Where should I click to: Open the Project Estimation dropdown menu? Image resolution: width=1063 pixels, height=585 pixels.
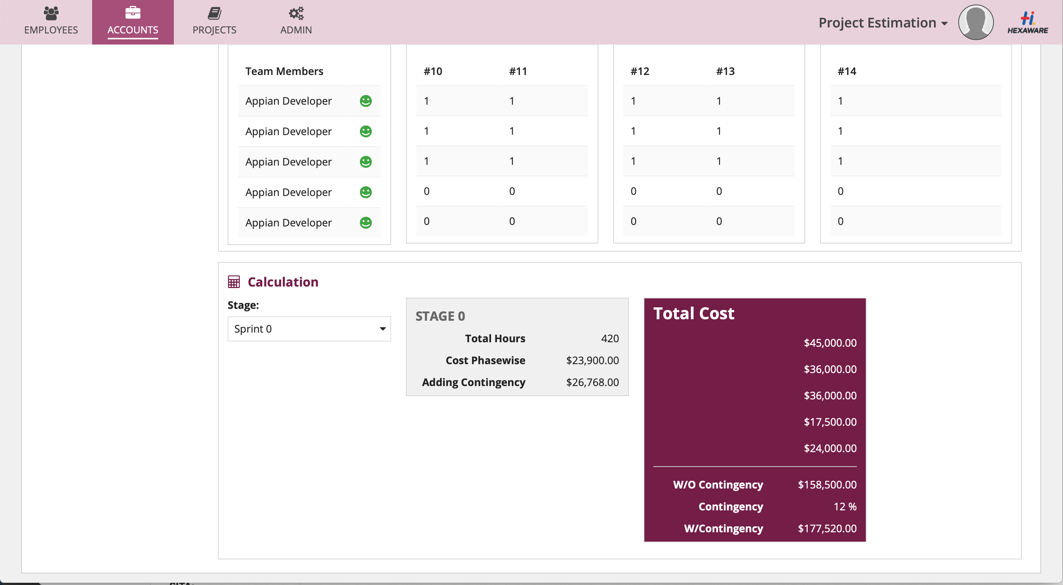(x=882, y=23)
